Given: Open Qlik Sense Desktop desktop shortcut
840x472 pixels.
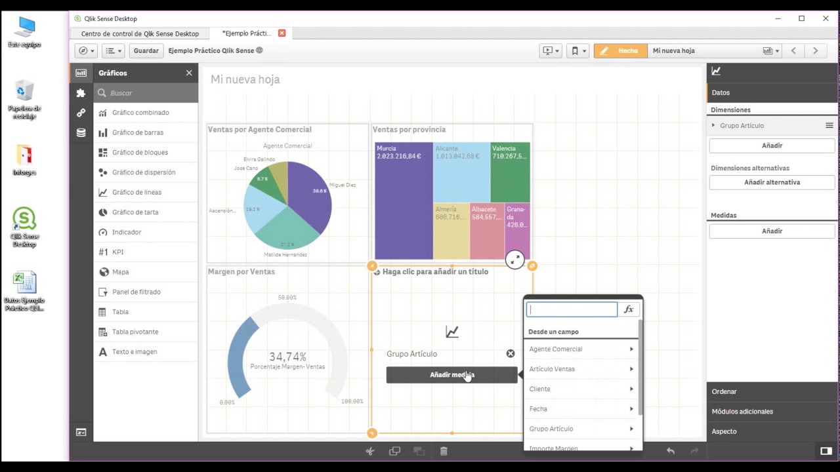Looking at the screenshot, I should (x=25, y=228).
